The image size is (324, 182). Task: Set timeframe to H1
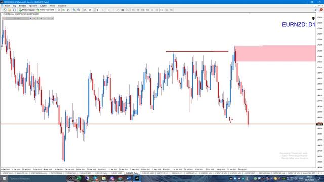(152, 10)
